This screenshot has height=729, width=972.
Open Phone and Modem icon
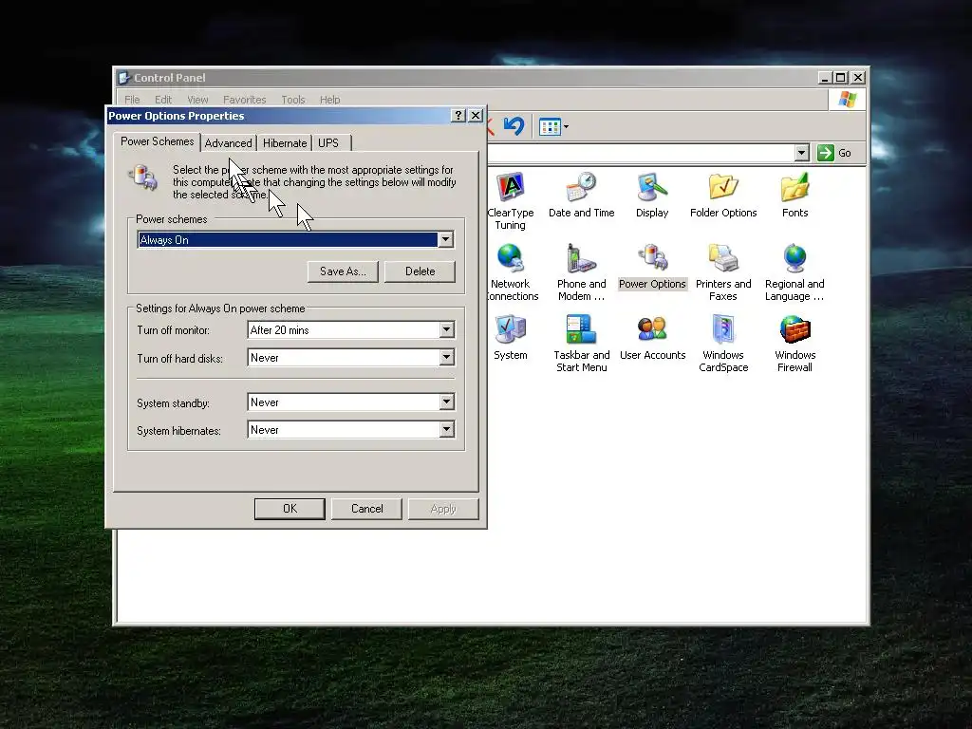(582, 258)
